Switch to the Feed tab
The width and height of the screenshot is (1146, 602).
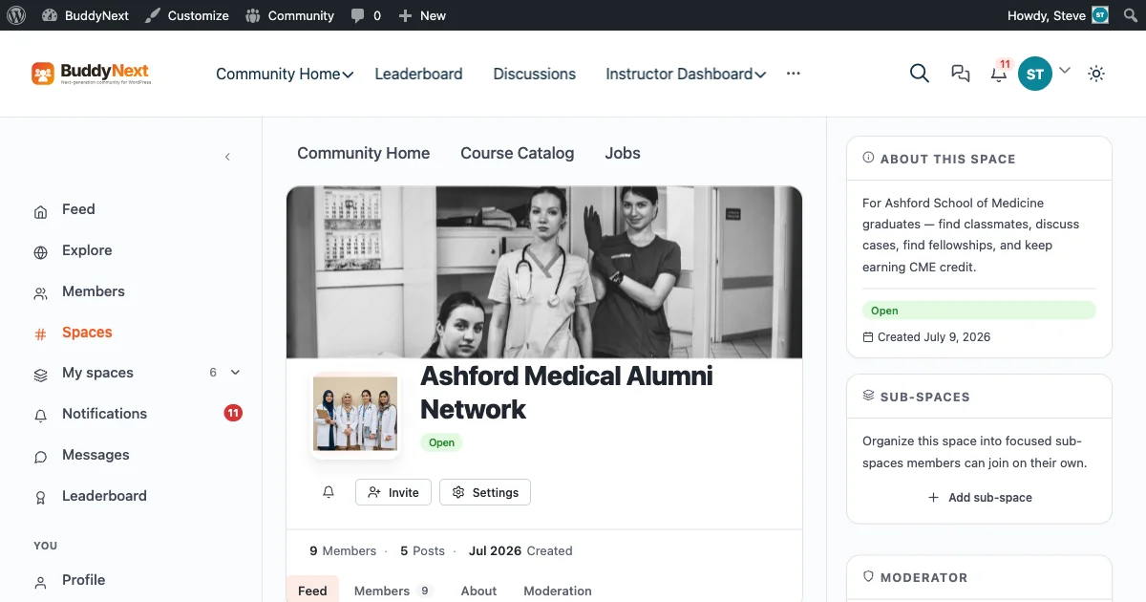click(312, 591)
